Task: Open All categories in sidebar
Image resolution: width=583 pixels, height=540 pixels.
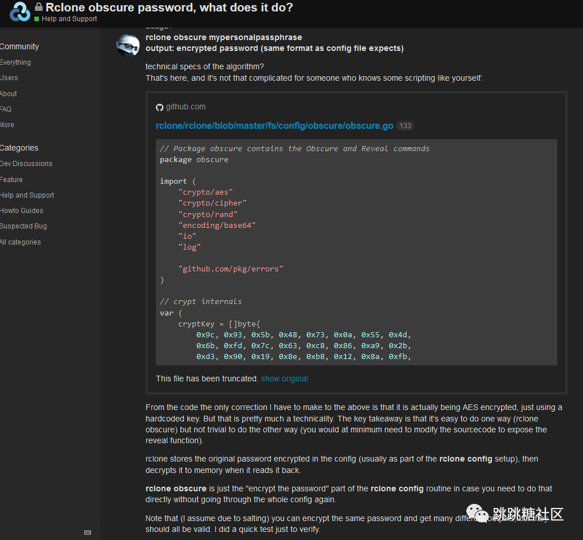Action: [21, 242]
